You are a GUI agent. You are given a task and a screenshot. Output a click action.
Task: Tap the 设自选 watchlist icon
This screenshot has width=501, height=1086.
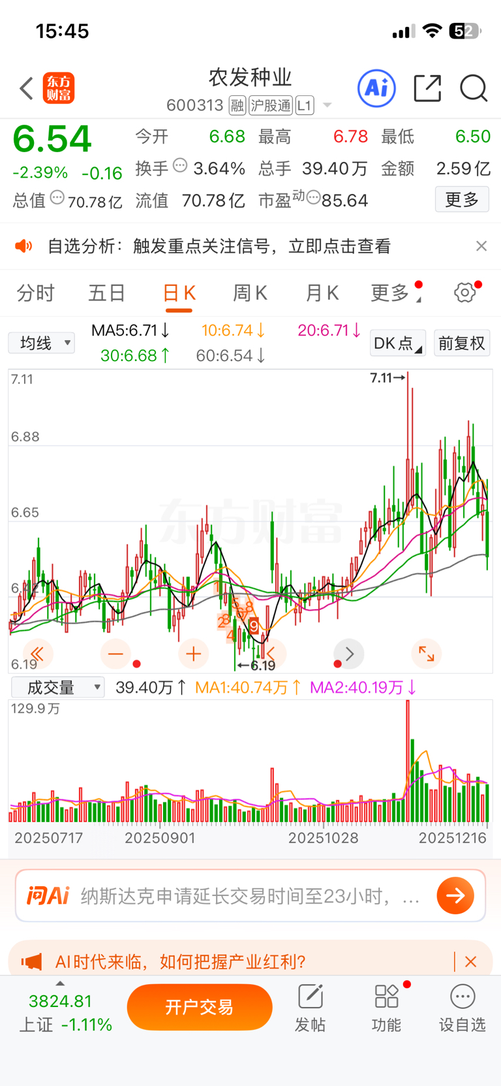pos(463,1008)
